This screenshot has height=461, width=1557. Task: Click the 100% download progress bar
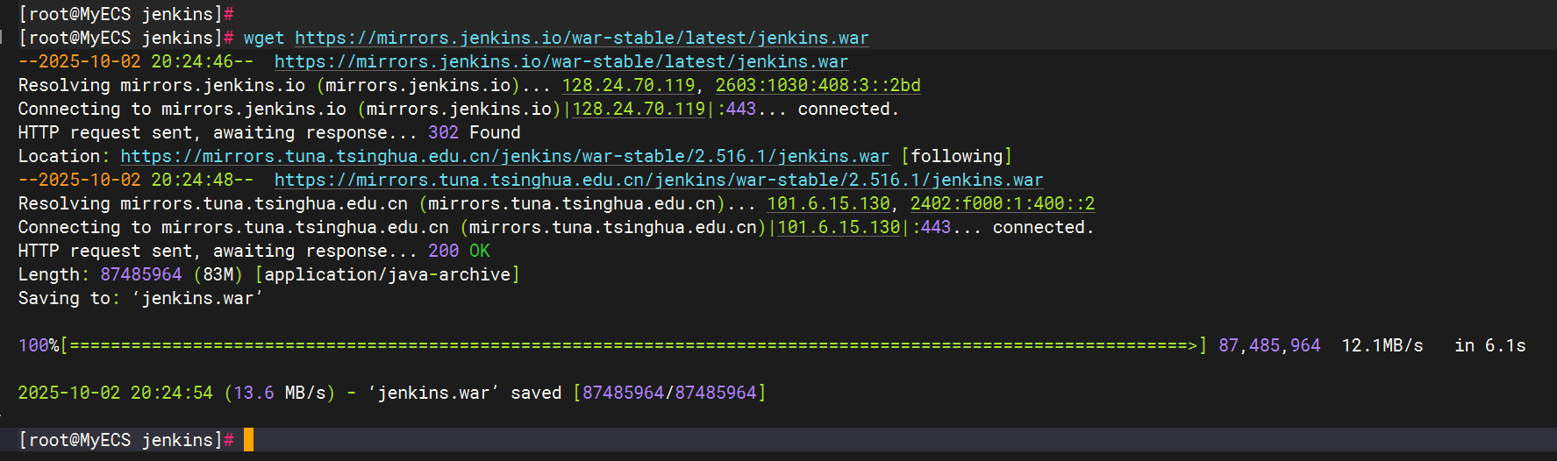[633, 345]
